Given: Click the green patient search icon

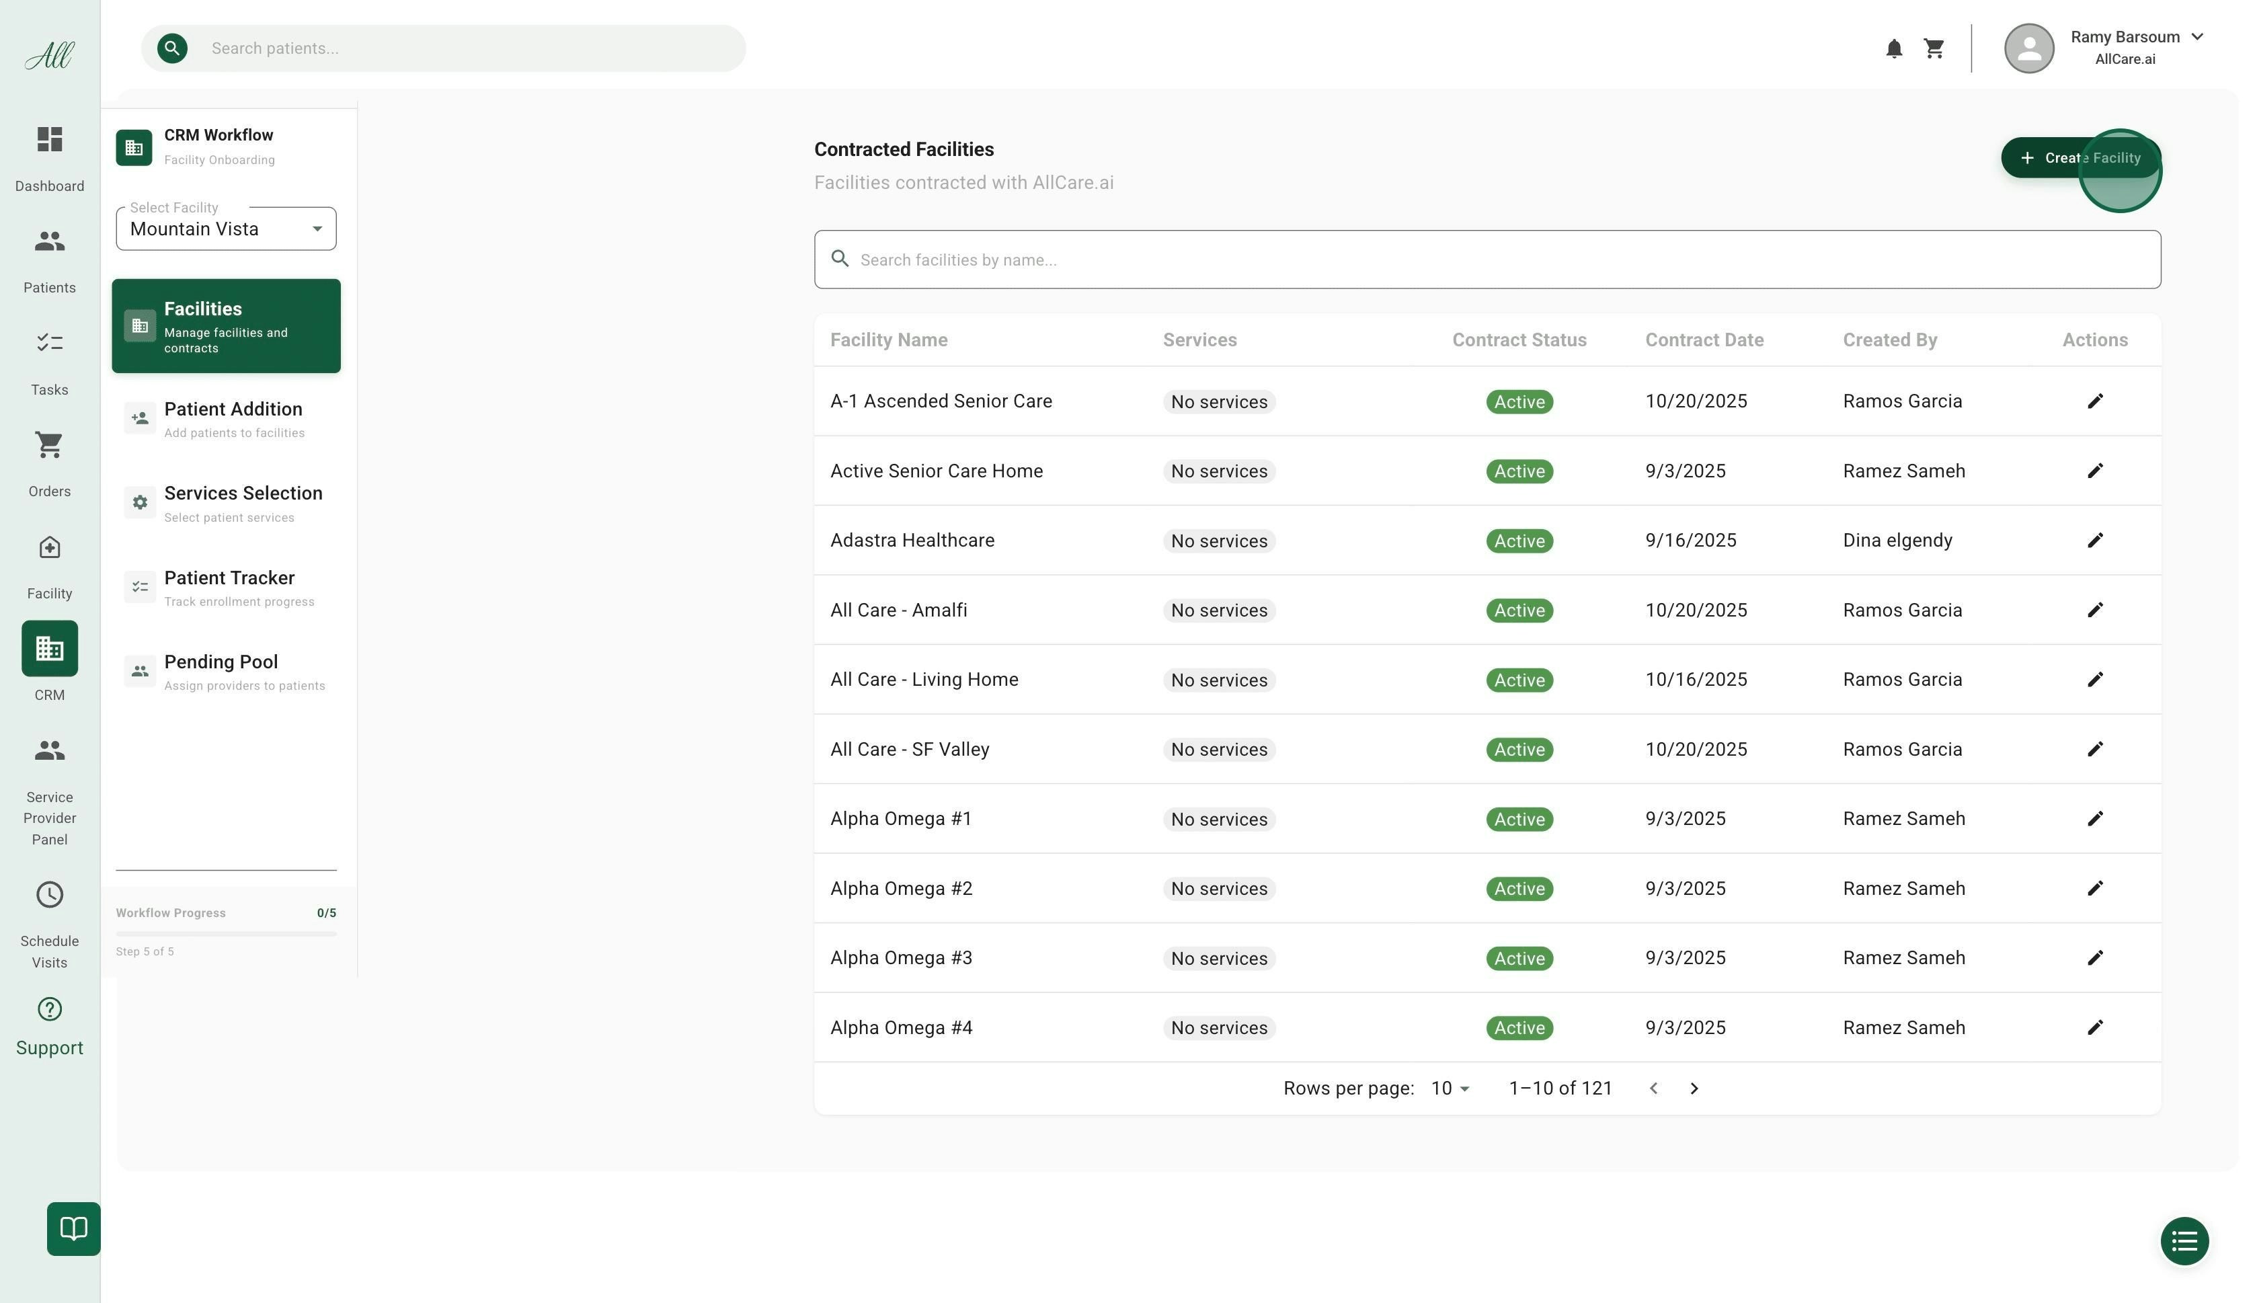Looking at the screenshot, I should (x=173, y=48).
